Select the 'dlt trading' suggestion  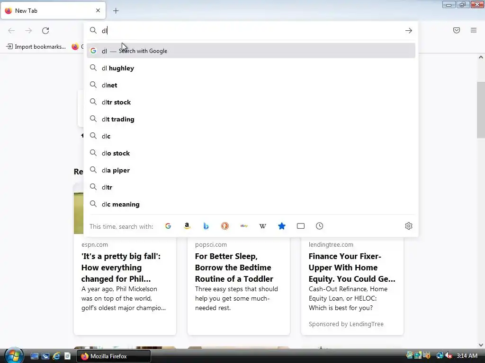pyautogui.click(x=251, y=119)
